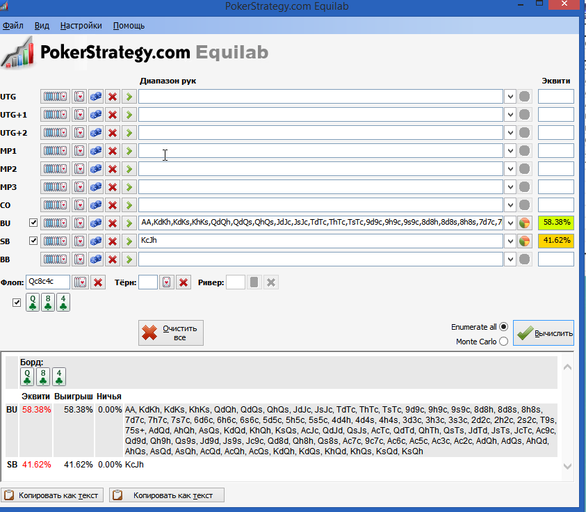This screenshot has height=512, width=586.
Task: Open range selector for BB row
Action: click(55, 259)
